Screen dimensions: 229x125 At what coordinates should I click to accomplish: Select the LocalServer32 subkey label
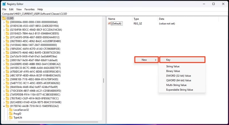click(21, 110)
